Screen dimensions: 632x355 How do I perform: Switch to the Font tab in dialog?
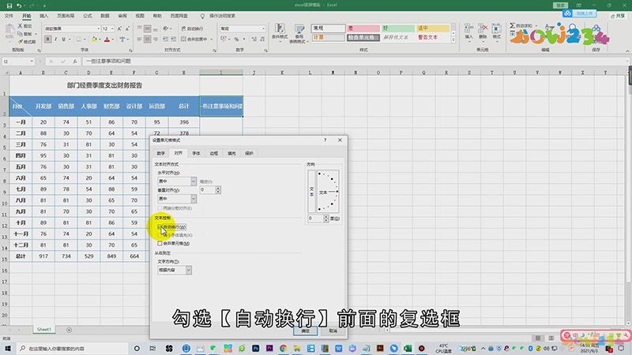pos(196,153)
